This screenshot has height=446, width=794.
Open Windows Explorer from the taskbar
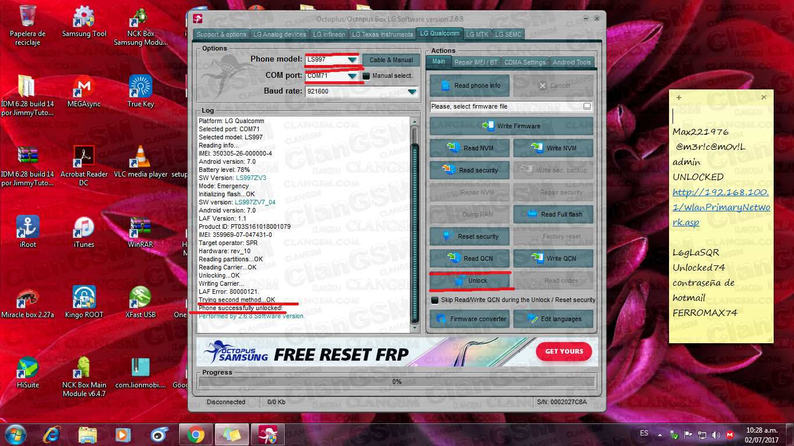87,434
